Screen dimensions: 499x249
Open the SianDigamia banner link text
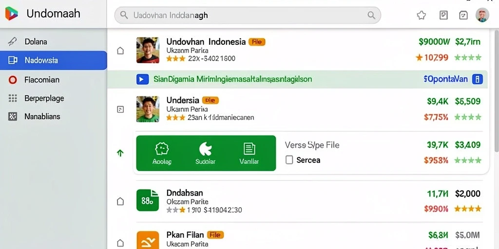[x=232, y=79]
